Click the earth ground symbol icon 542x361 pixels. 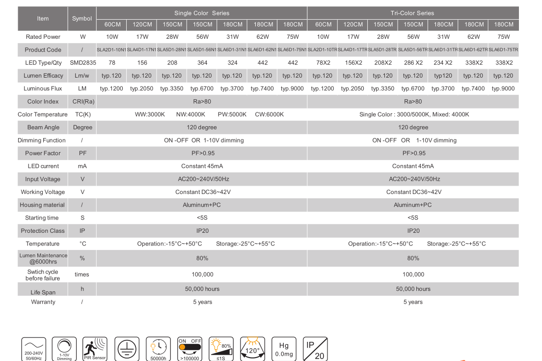[x=127, y=349]
